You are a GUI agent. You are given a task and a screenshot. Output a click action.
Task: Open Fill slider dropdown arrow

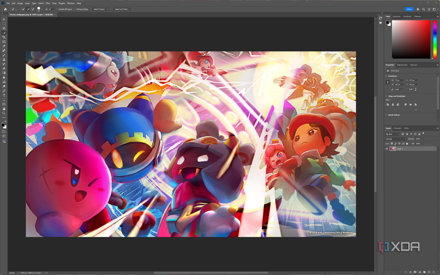click(x=422, y=144)
